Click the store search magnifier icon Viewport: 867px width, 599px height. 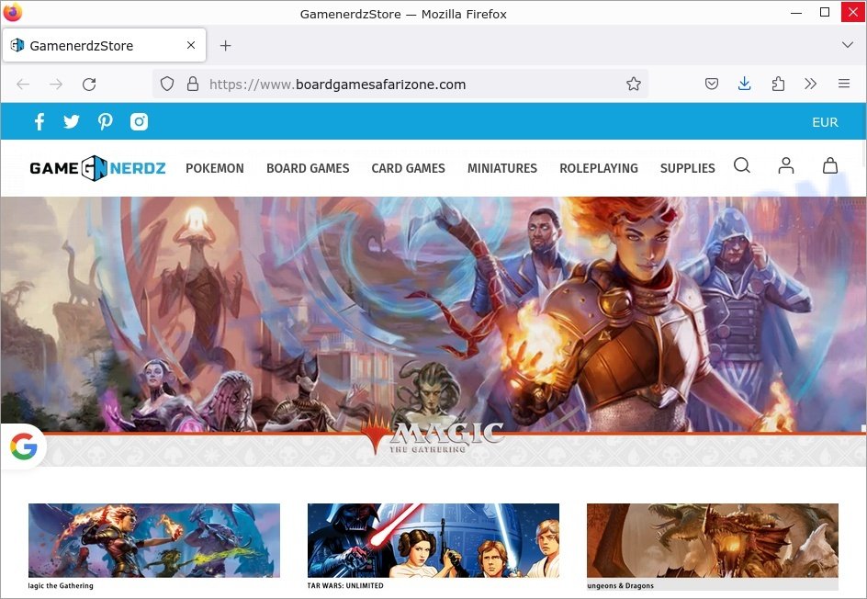click(742, 165)
